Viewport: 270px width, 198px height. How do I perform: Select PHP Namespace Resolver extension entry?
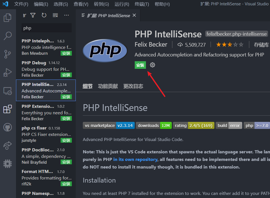pyautogui.click(x=46, y=194)
